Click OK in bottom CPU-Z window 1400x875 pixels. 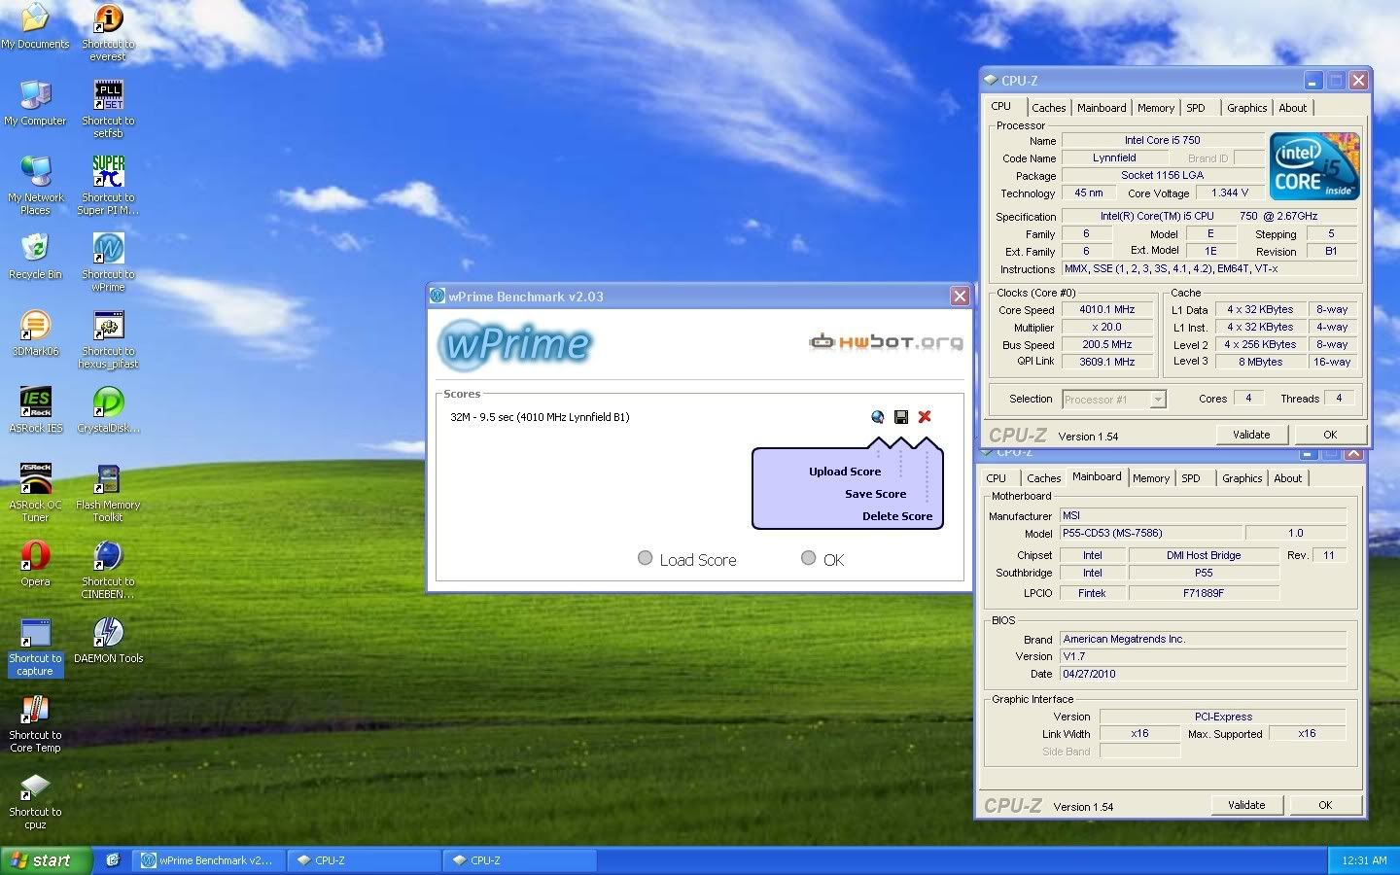[1325, 805]
